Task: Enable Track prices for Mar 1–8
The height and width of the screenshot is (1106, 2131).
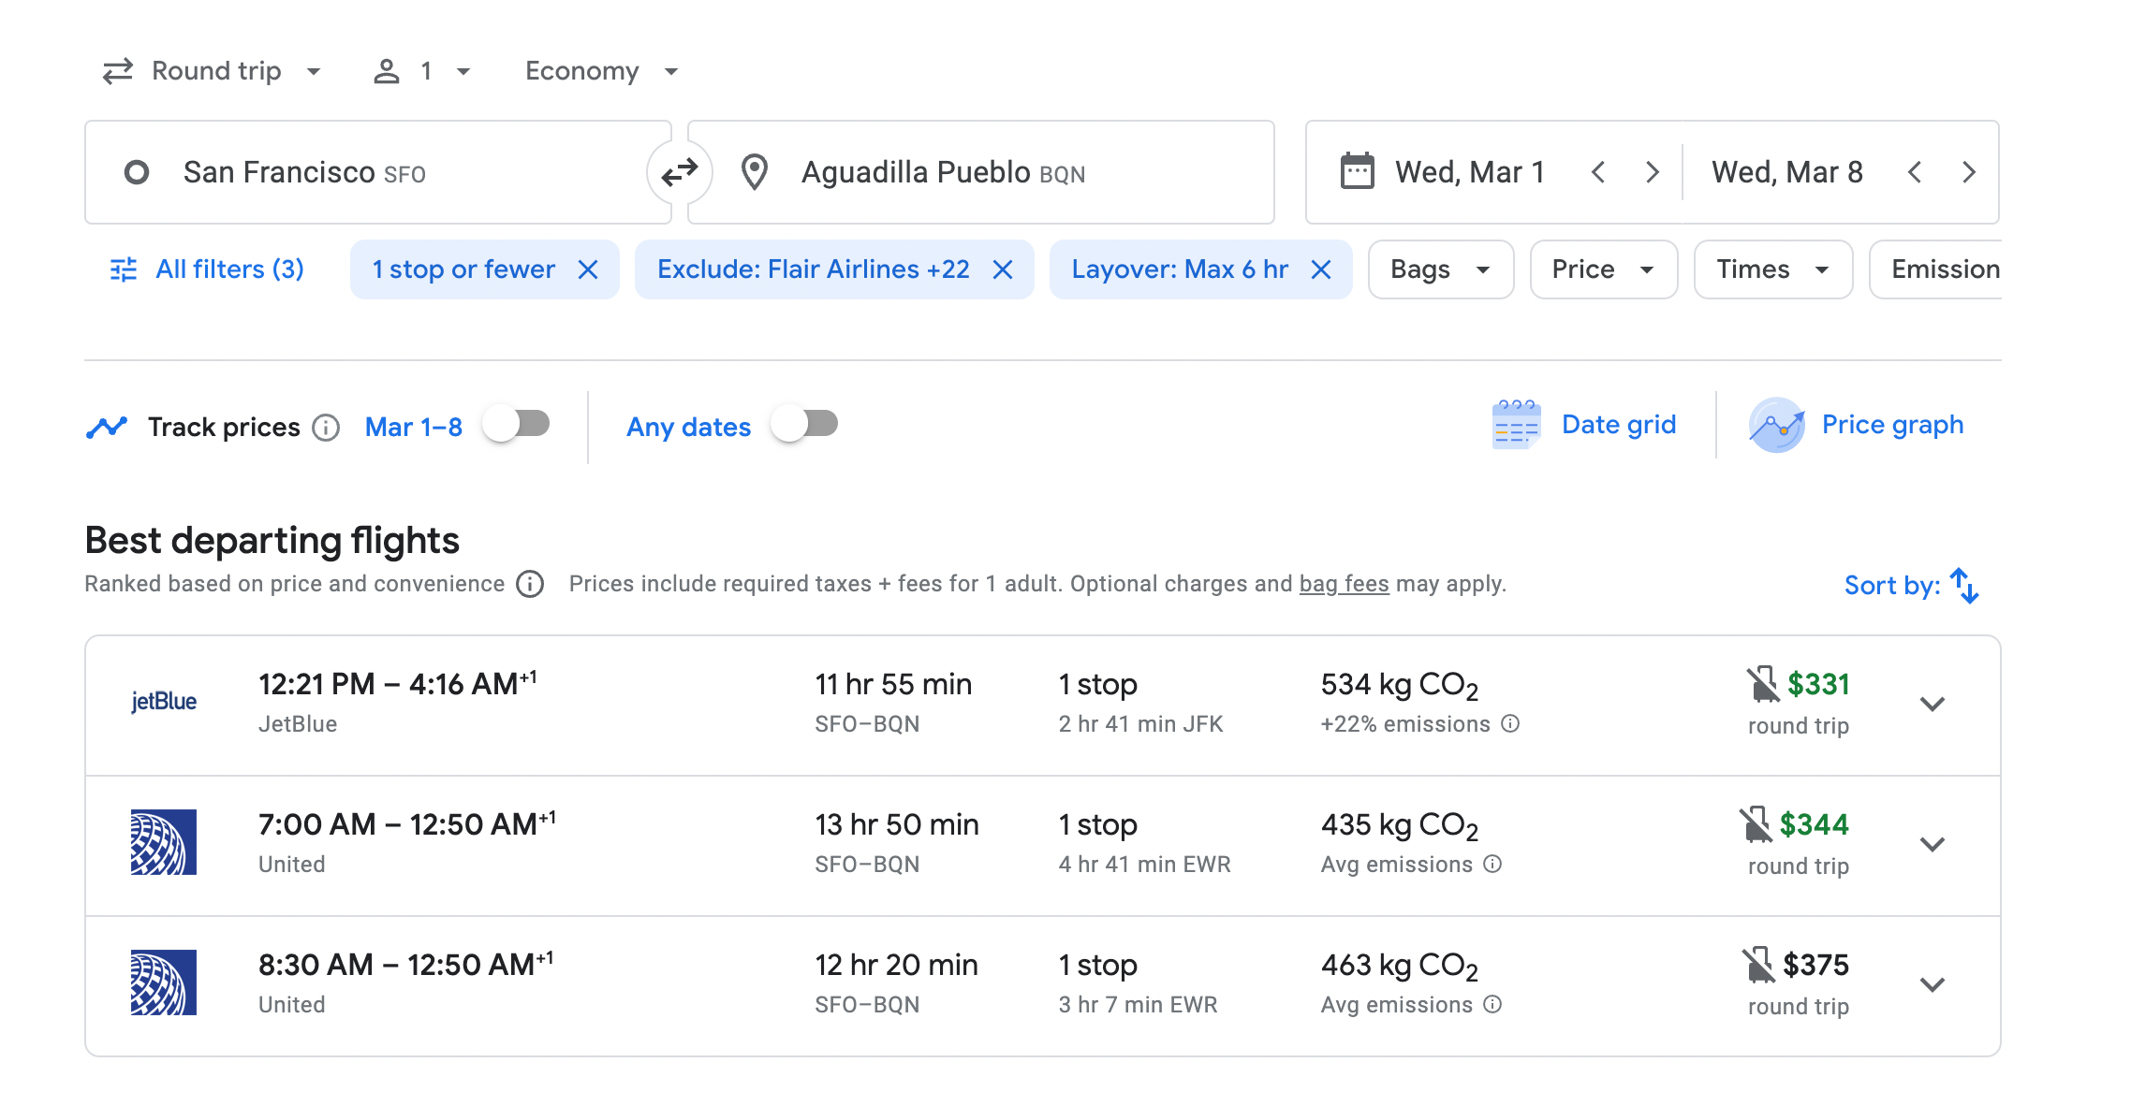Action: (517, 425)
